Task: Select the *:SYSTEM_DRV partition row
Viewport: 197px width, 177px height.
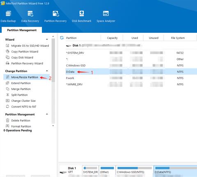Action: (131, 53)
